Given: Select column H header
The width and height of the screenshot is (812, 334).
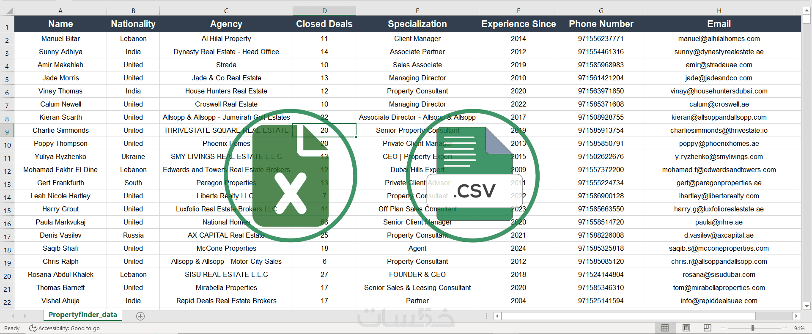Looking at the screenshot, I should (719, 11).
